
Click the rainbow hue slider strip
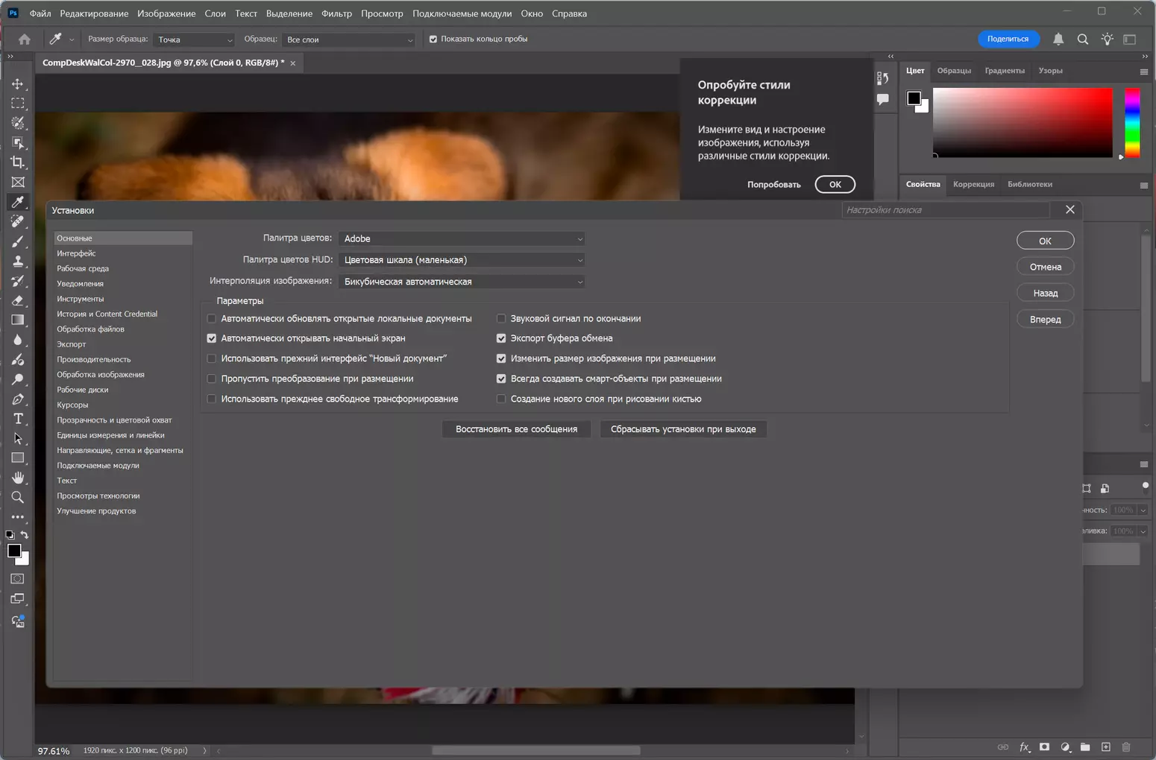coord(1132,123)
